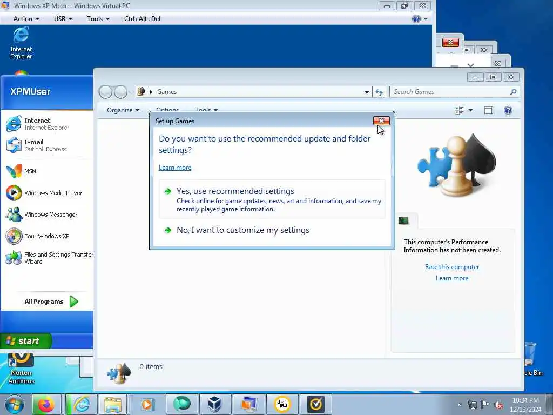Close the Set up Games dialog
553x415 pixels.
381,121
